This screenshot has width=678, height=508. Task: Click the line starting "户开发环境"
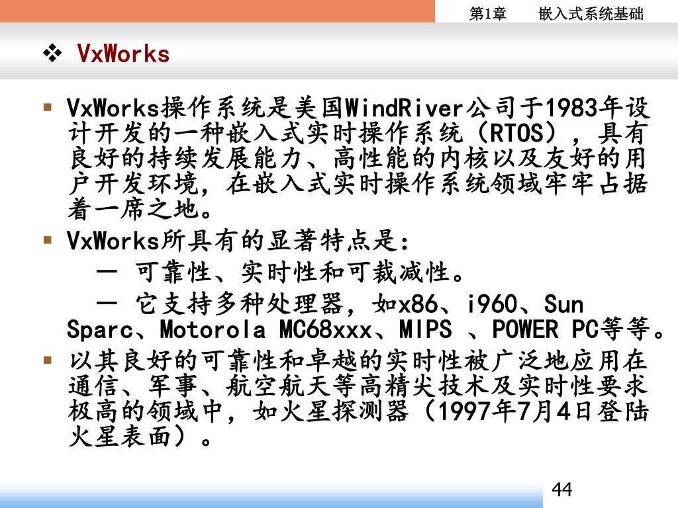358,184
